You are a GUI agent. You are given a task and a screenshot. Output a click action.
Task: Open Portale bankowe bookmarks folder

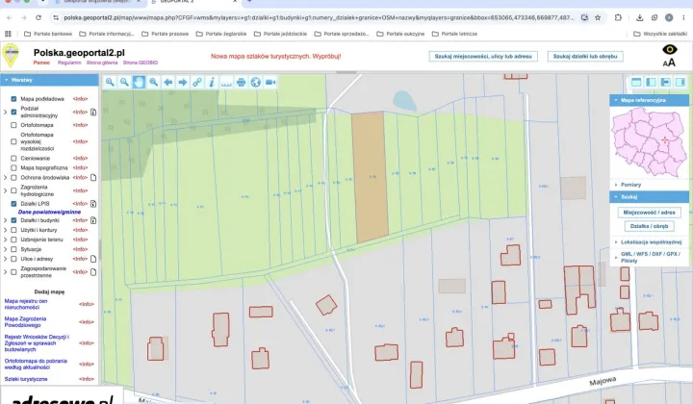click(x=48, y=34)
